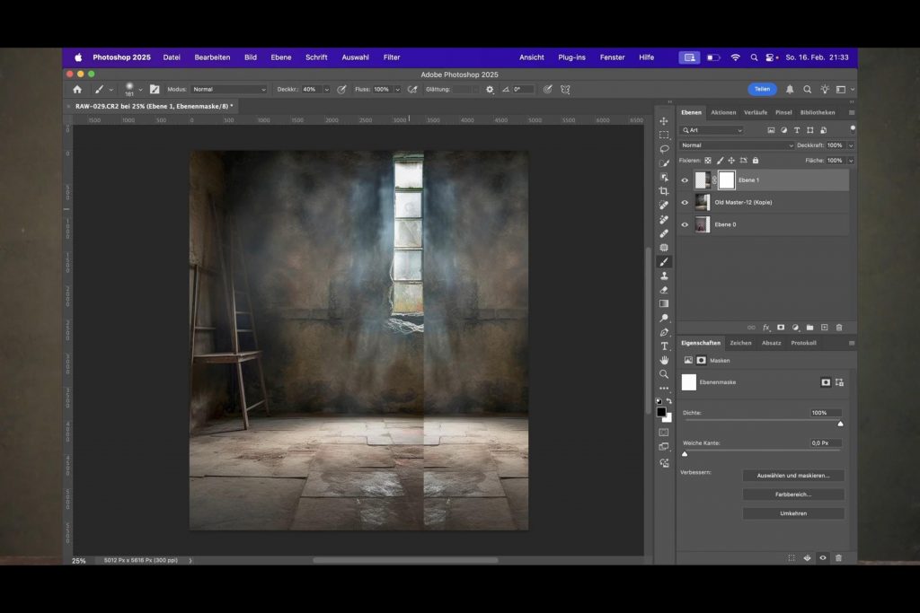Toggle visibility of Old Master-12 (Kopie) layer
The height and width of the screenshot is (613, 920).
[x=685, y=203]
